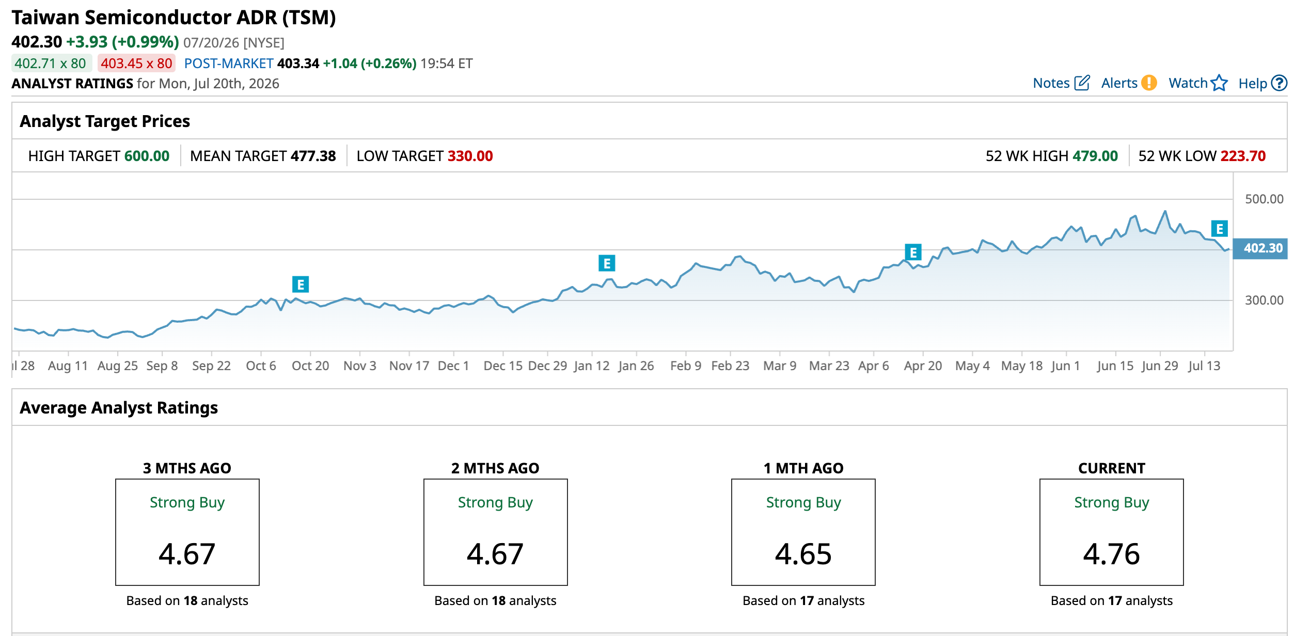Click the POST-MARKET label
This screenshot has width=1294, height=636.
click(x=228, y=63)
